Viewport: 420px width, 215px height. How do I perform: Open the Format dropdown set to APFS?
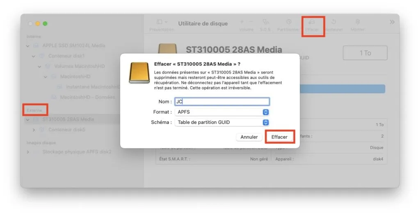point(222,112)
